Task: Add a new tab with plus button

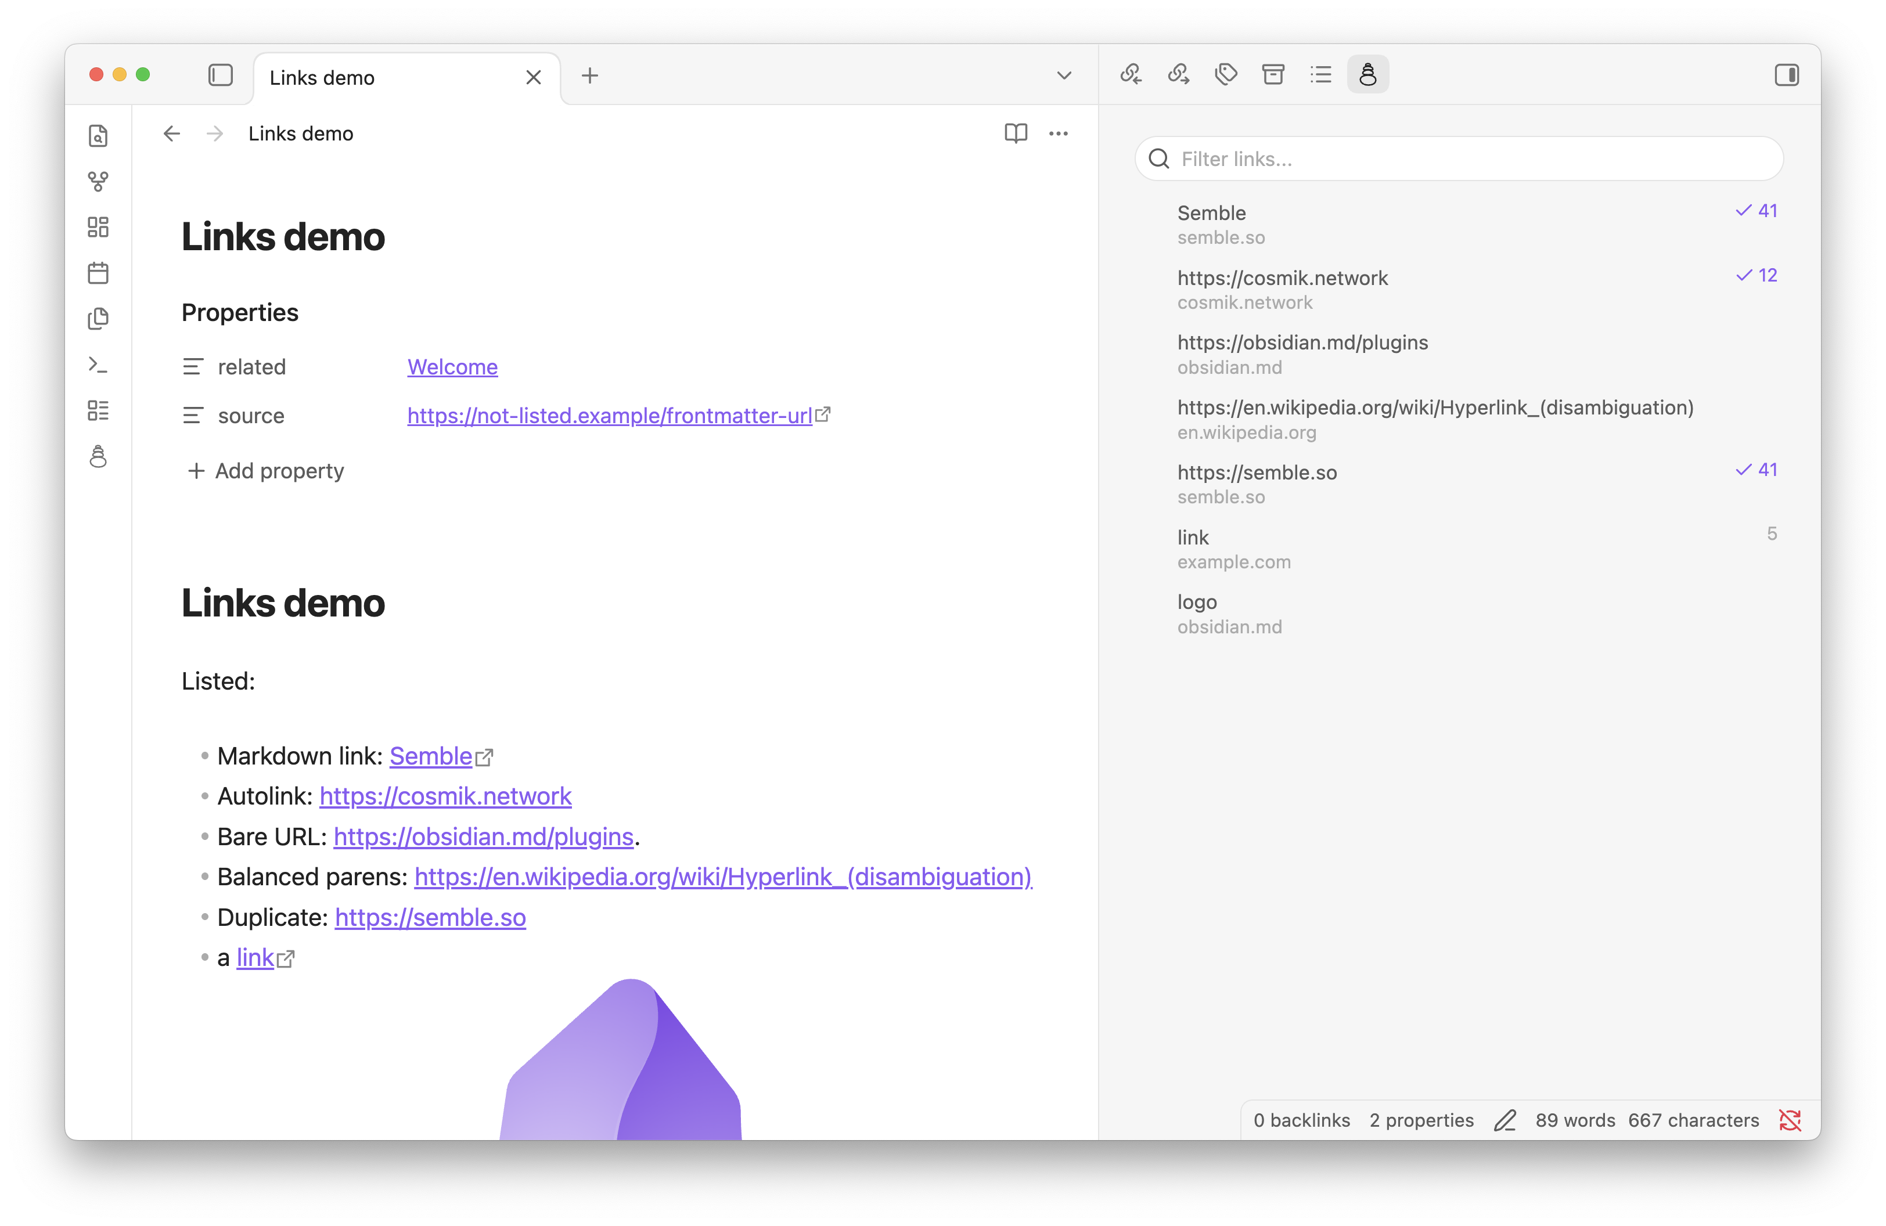Action: coord(589,76)
